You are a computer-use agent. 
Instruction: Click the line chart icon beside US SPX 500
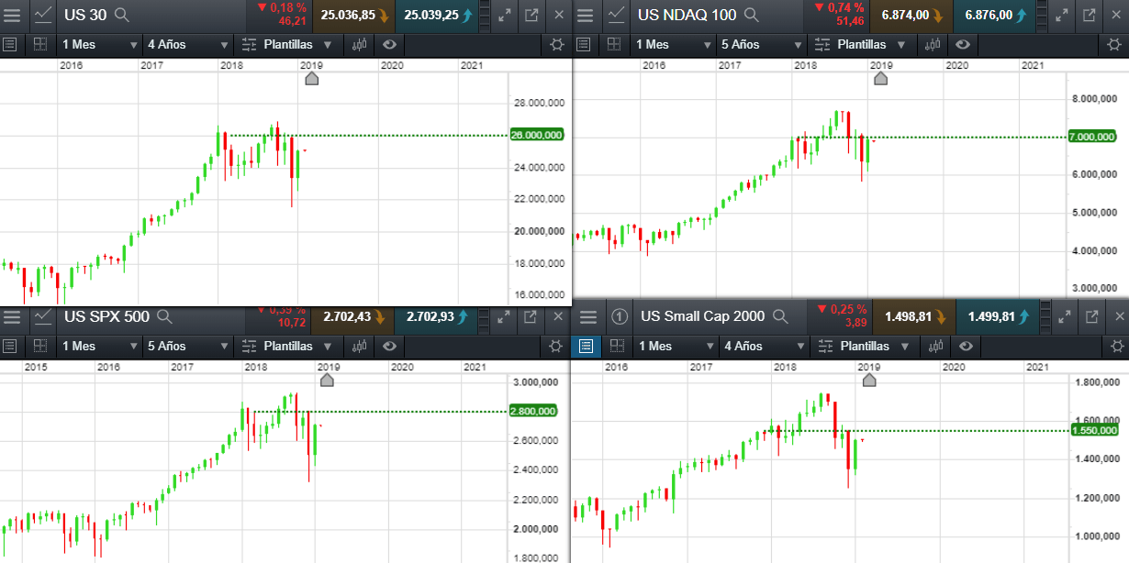tap(44, 317)
